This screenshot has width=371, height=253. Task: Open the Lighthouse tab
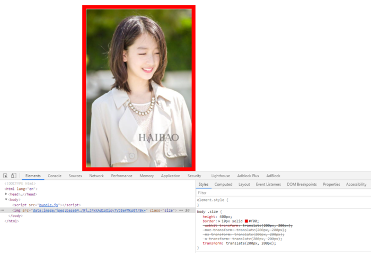click(x=220, y=176)
